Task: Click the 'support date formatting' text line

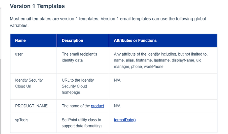Action: point(81,126)
